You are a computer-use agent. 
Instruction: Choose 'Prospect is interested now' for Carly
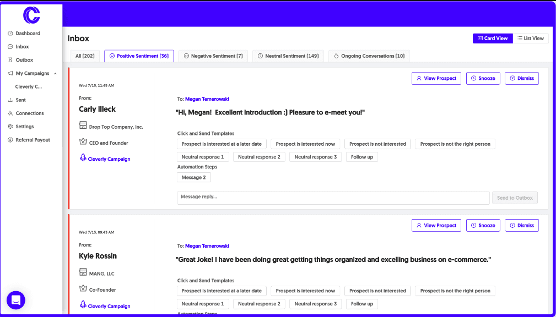pyautogui.click(x=305, y=144)
